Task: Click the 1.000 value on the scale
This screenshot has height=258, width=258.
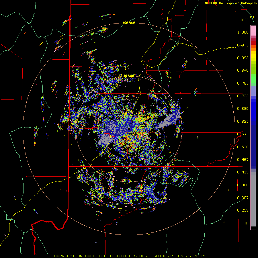Action: point(243,32)
